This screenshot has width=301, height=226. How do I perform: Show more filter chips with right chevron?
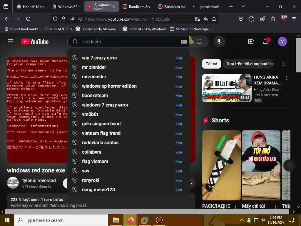tap(283, 64)
